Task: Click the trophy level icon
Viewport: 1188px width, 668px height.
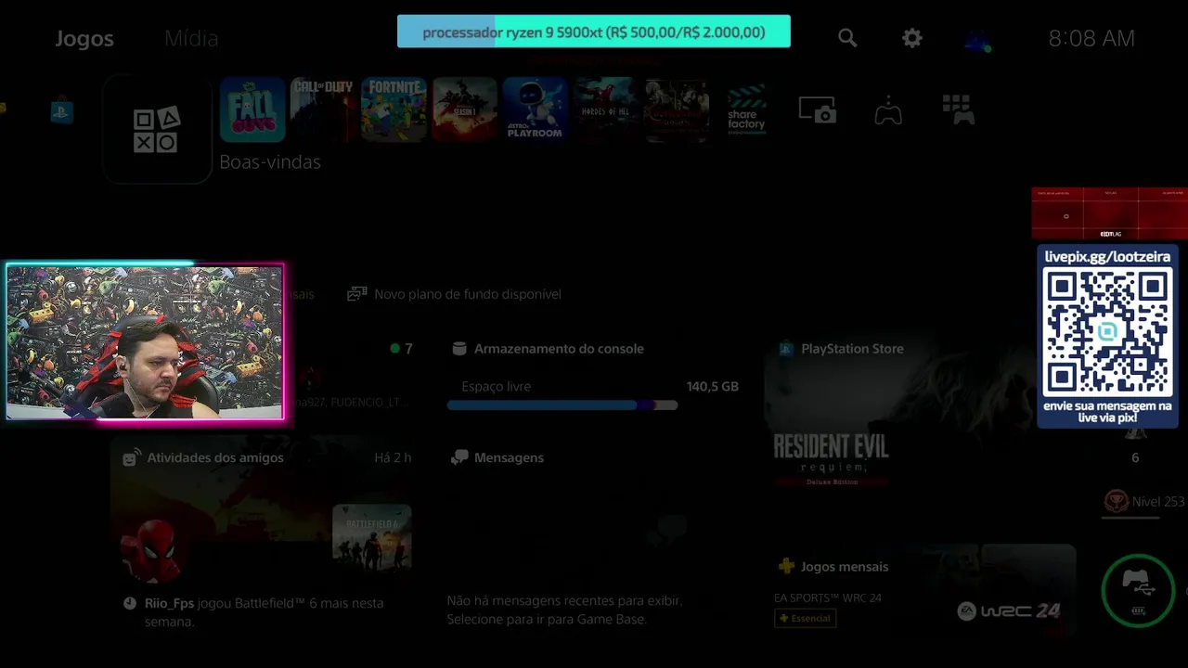Action: click(1116, 501)
